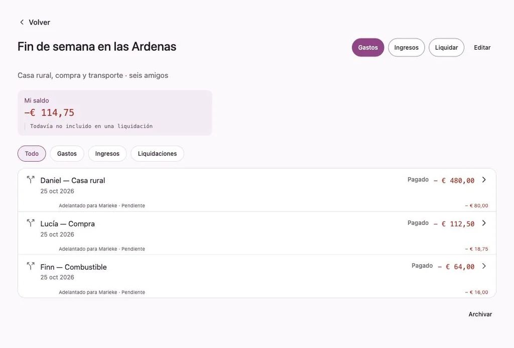Switch to the Gastos filter tab
The height and width of the screenshot is (348, 514).
coord(67,154)
